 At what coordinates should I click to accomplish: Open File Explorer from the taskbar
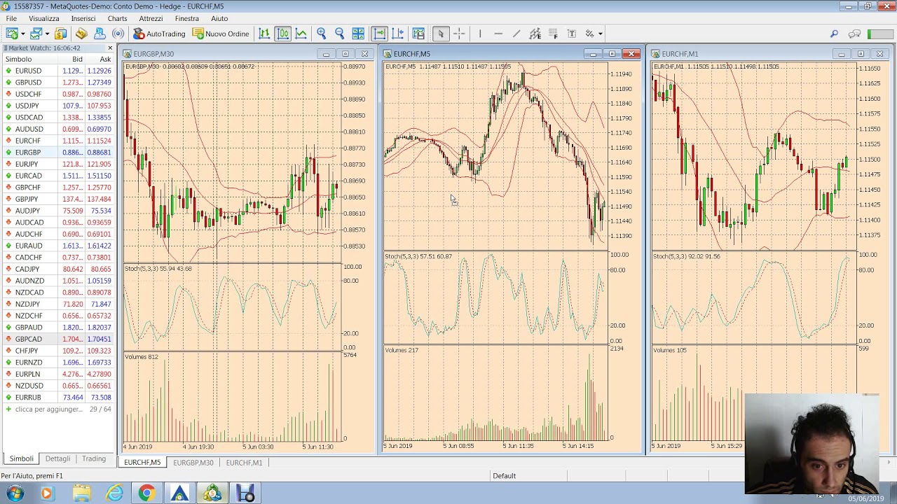[81, 493]
